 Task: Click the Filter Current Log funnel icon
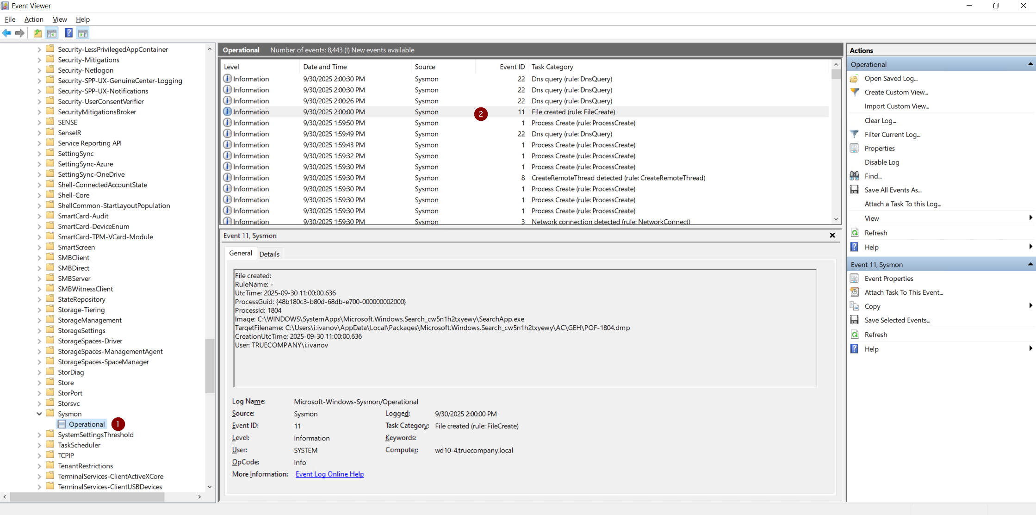(x=855, y=134)
